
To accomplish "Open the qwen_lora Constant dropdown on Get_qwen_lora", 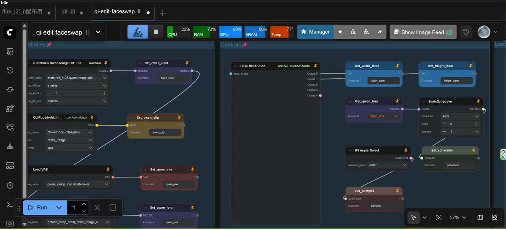I will tap(383, 116).
